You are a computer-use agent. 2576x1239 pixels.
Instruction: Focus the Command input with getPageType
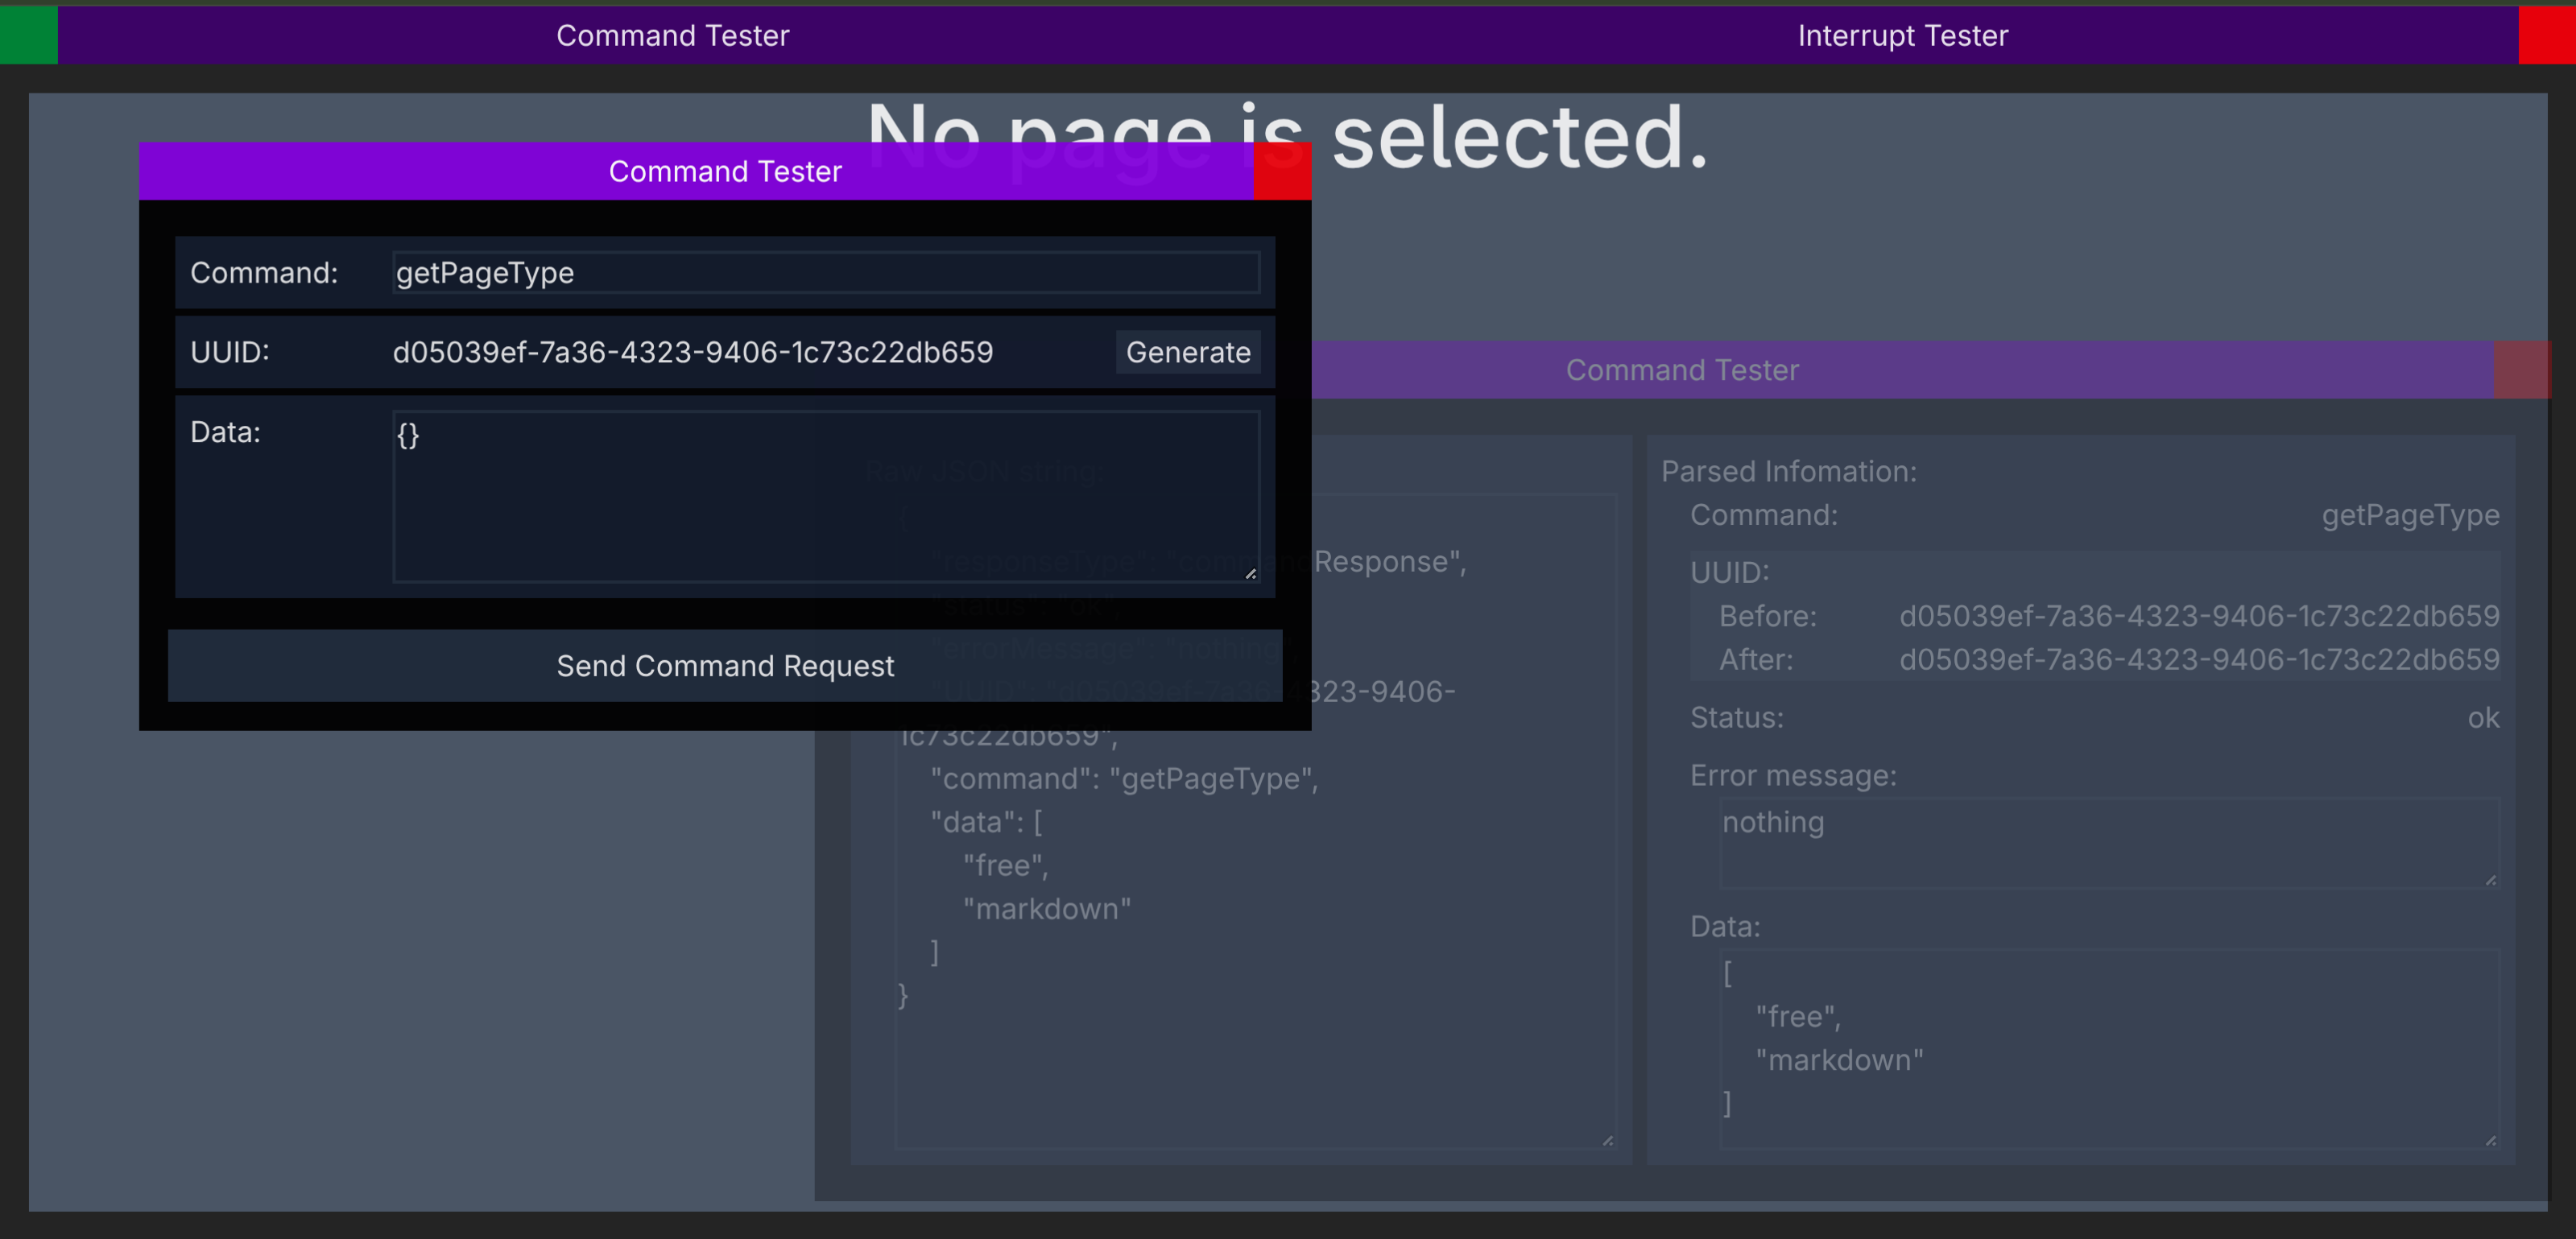click(825, 272)
